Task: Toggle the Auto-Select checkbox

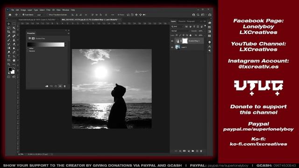Action: tap(23, 14)
